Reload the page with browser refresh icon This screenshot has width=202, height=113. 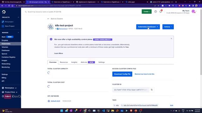tap(9, 6)
